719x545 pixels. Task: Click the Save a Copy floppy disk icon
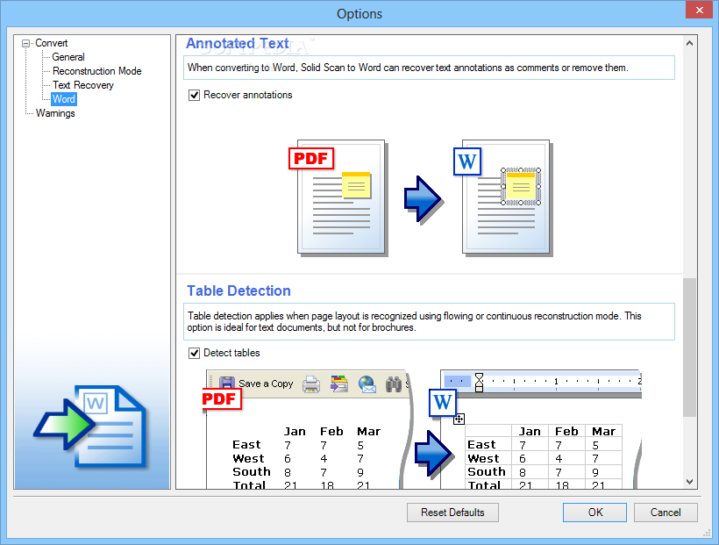point(227,384)
